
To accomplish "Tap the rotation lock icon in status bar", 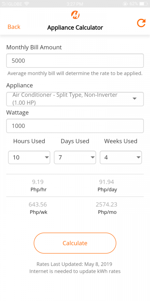I will coord(126,4).
